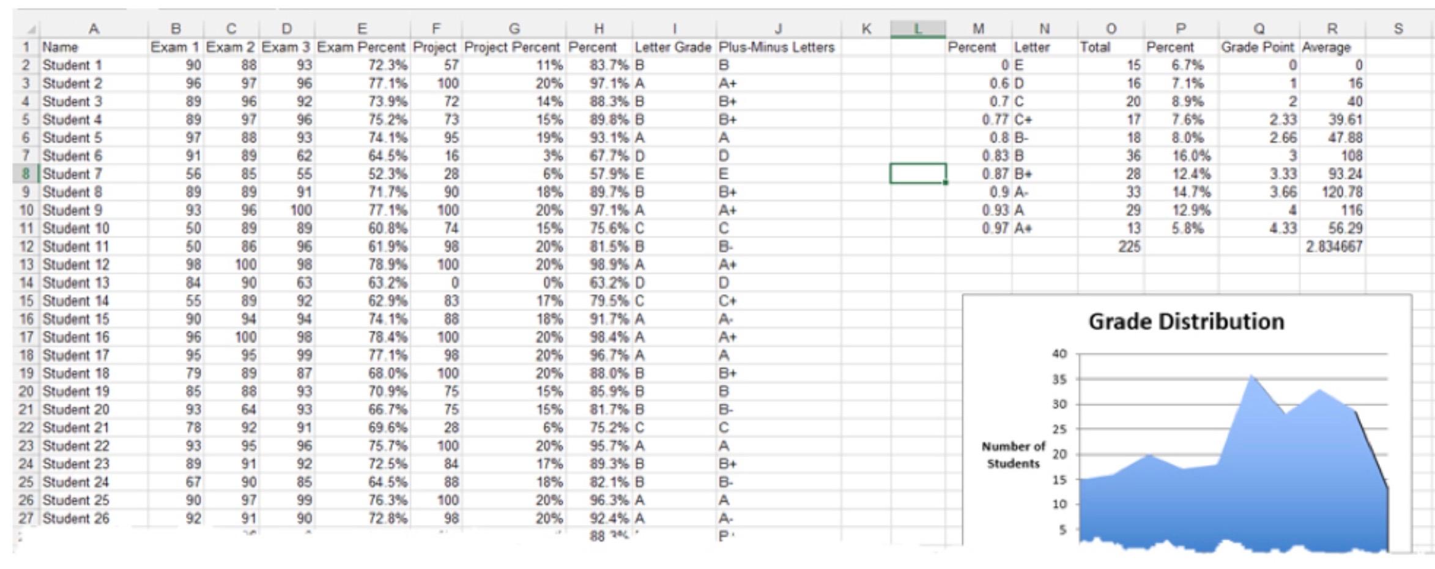
Task: Click the select-all corner triangle
Action: coord(31,29)
